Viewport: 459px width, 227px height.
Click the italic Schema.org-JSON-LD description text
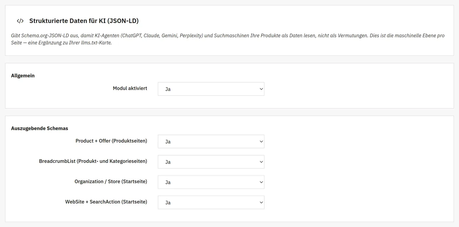point(228,39)
